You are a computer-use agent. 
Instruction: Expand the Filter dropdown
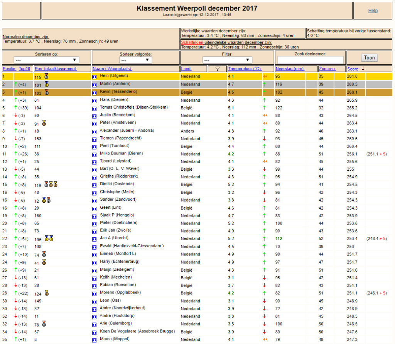(x=227, y=60)
